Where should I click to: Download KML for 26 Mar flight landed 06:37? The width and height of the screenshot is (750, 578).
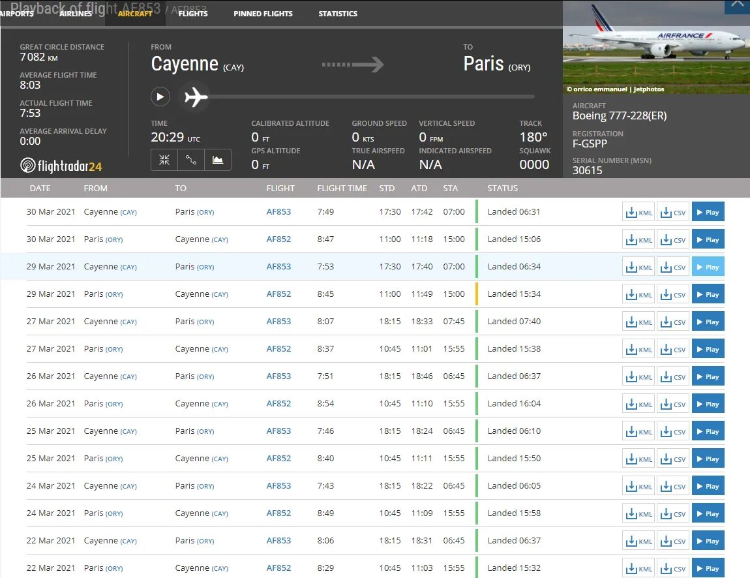[638, 376]
